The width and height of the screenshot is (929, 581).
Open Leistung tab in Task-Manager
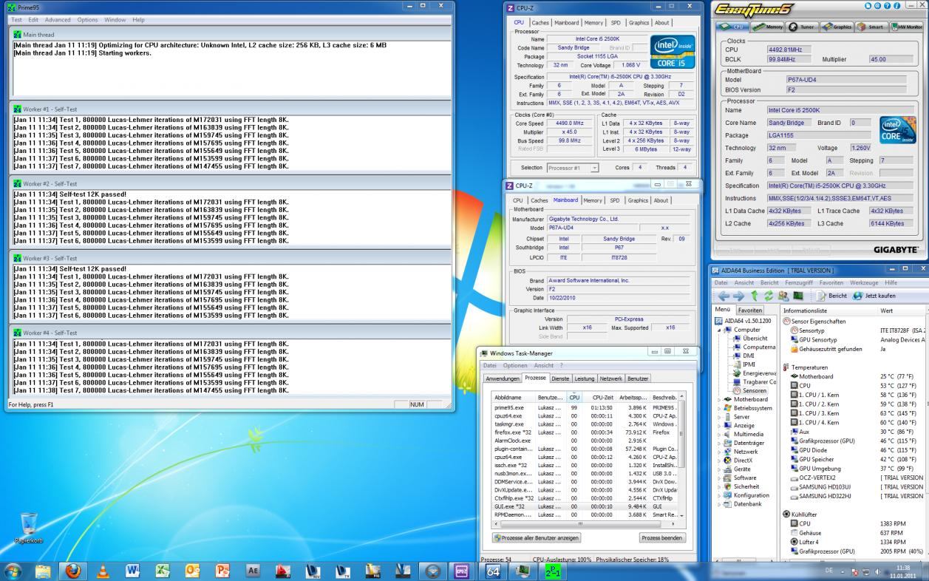pyautogui.click(x=584, y=378)
